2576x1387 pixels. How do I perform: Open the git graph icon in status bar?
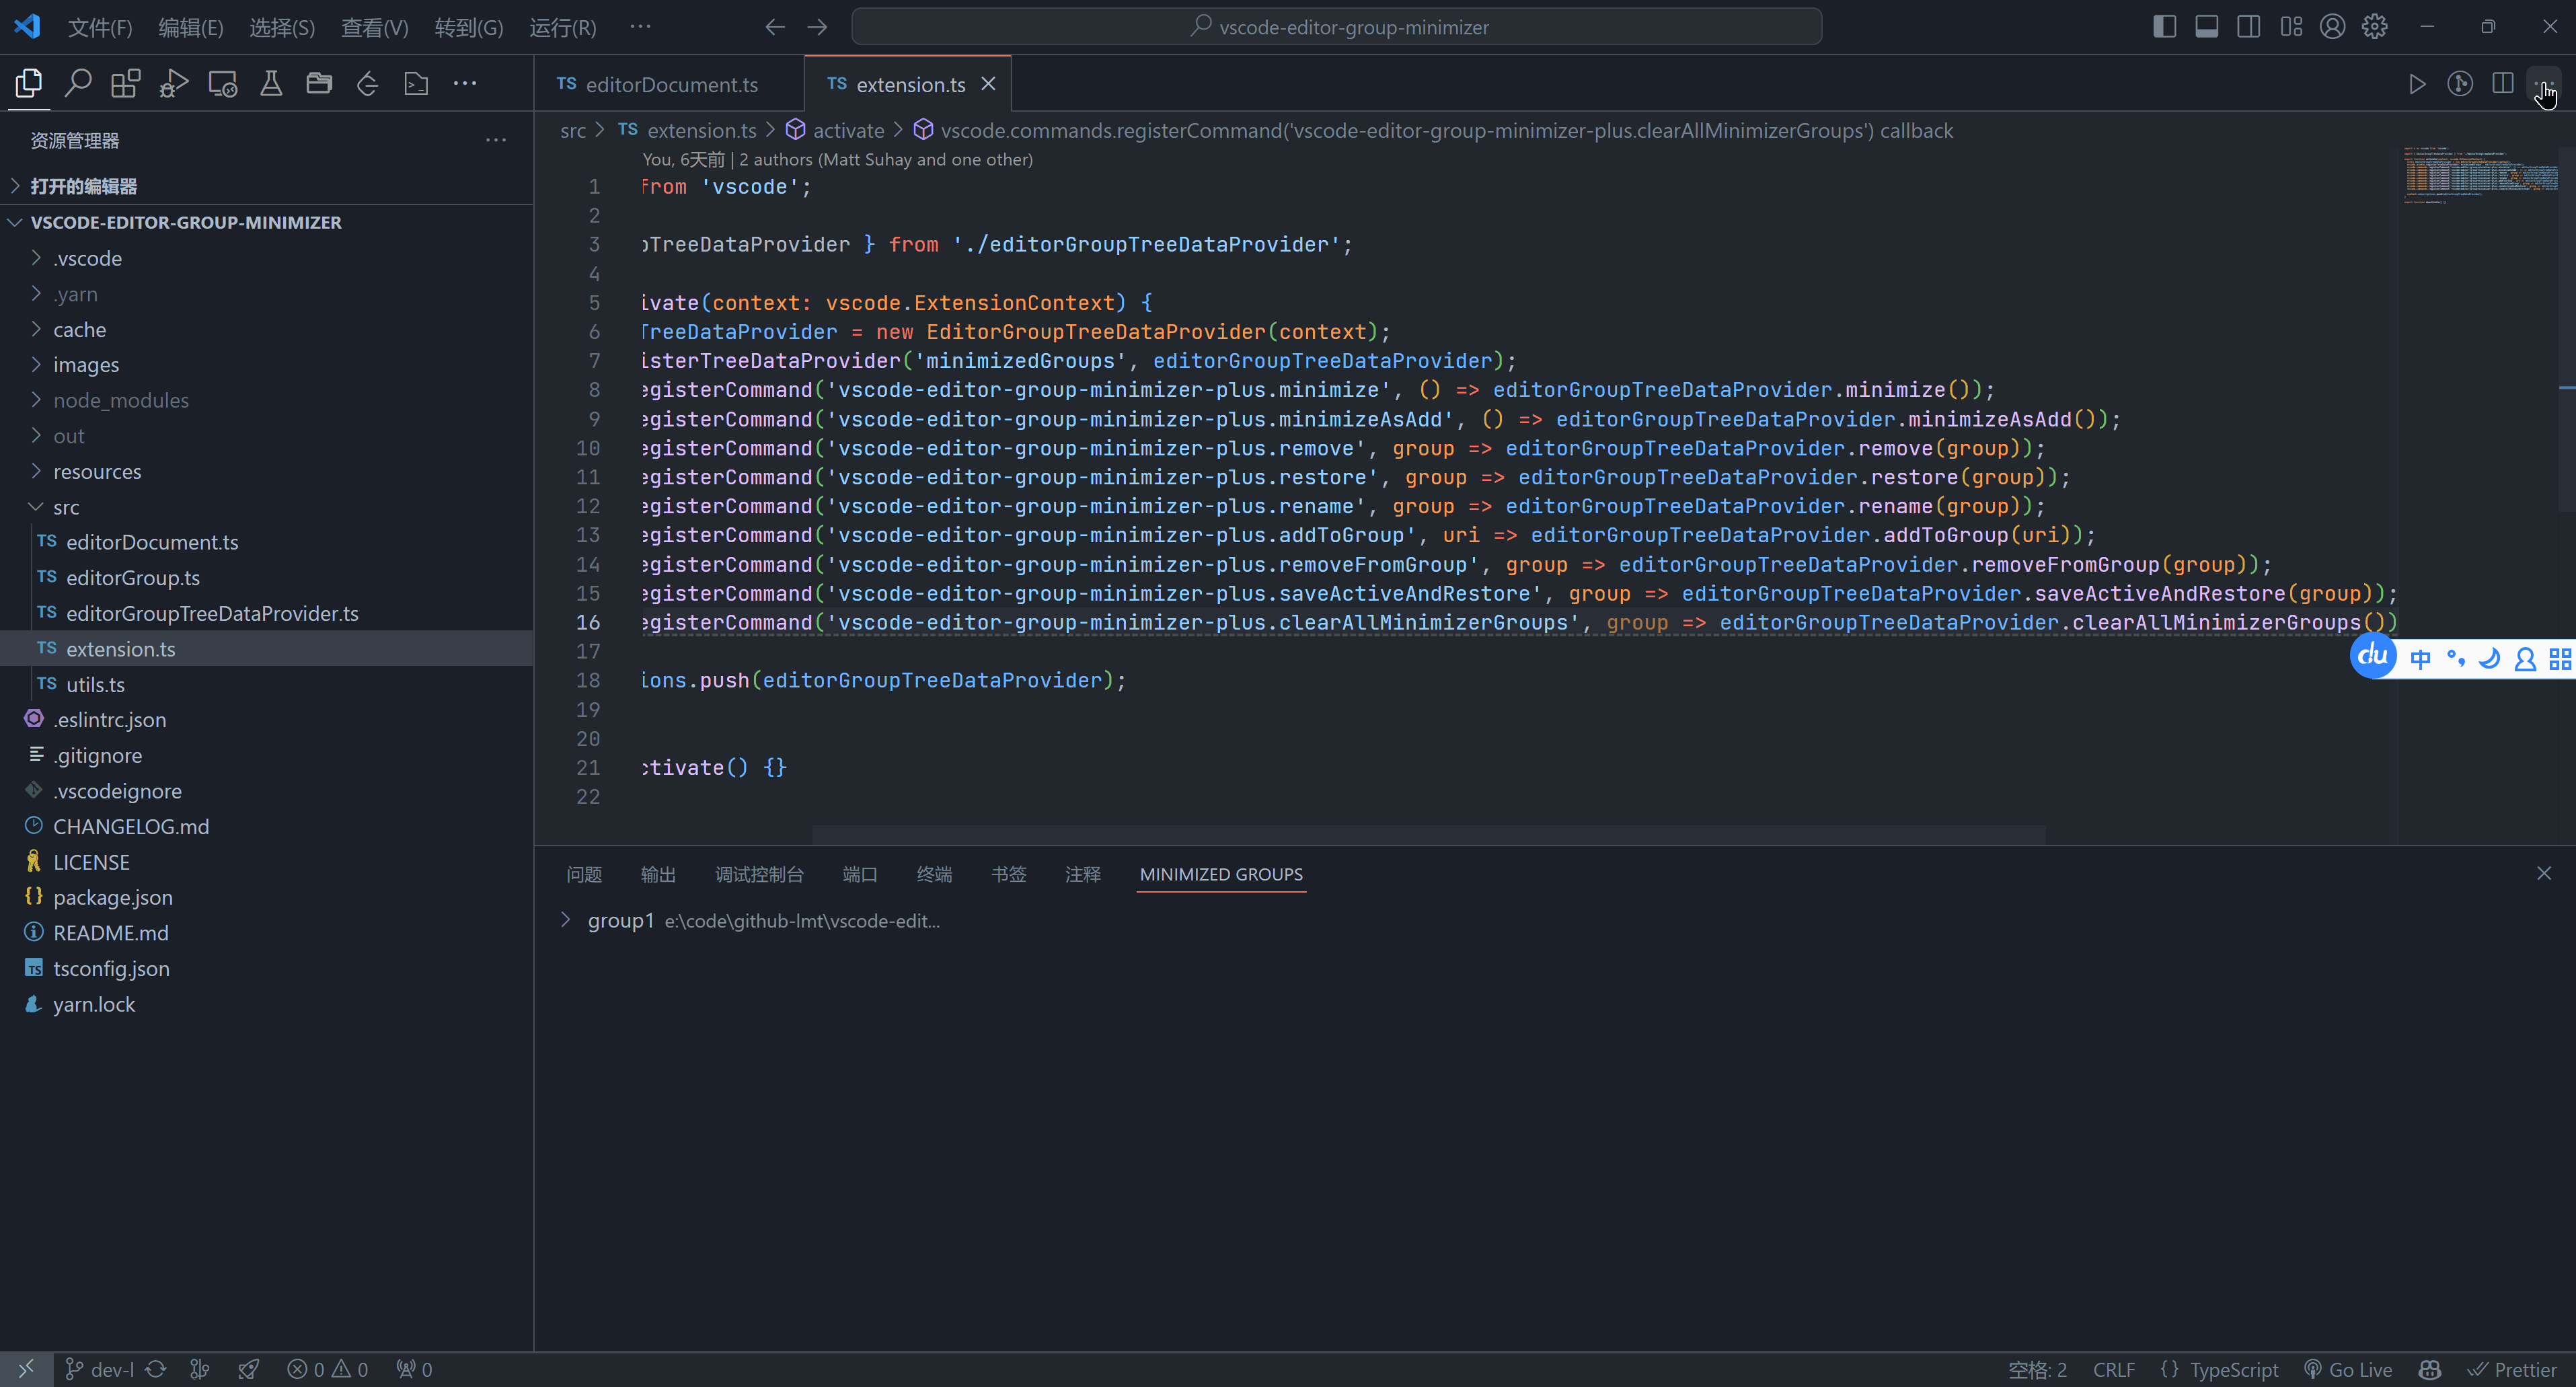tap(200, 1369)
